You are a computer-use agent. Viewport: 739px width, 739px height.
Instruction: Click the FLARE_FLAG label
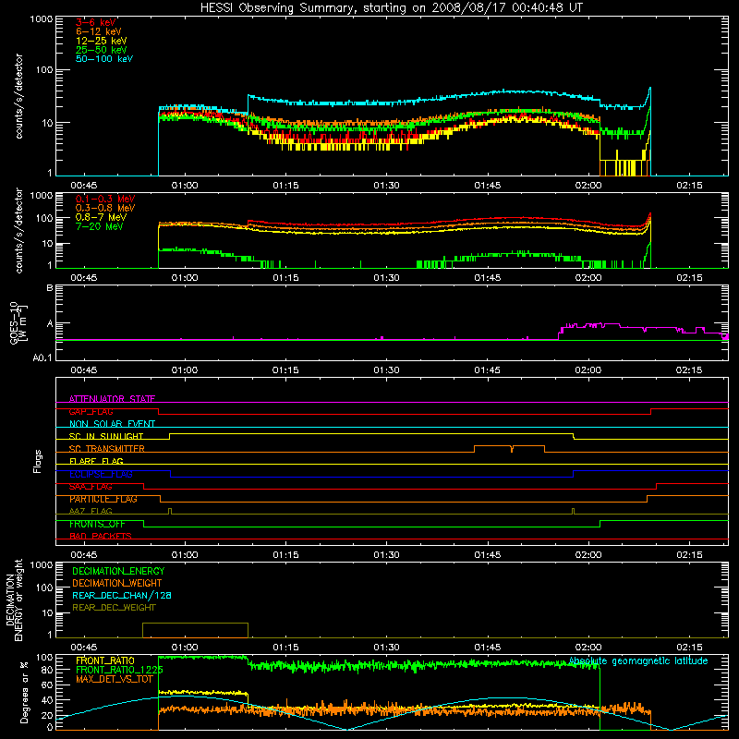pos(96,461)
